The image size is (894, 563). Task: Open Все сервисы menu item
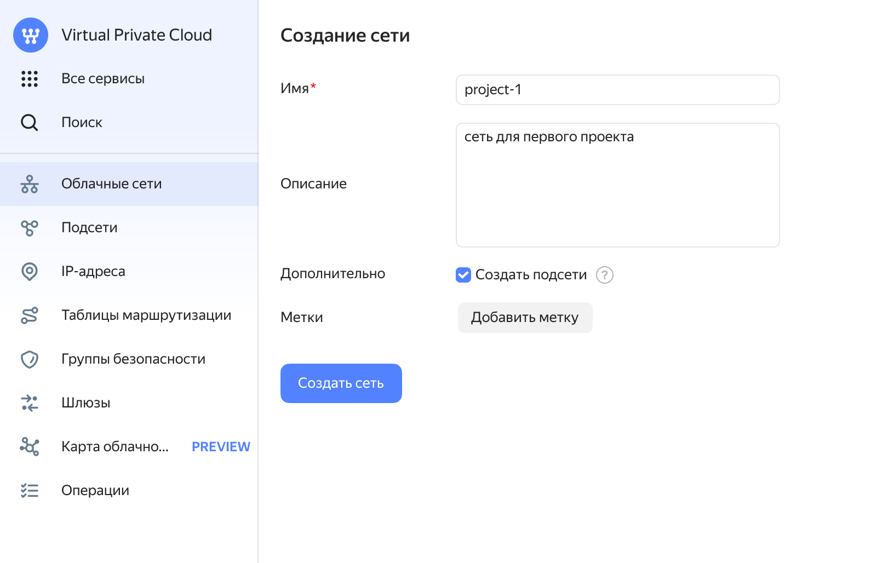coord(129,79)
